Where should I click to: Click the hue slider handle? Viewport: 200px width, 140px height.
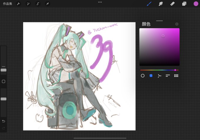pos(175,70)
